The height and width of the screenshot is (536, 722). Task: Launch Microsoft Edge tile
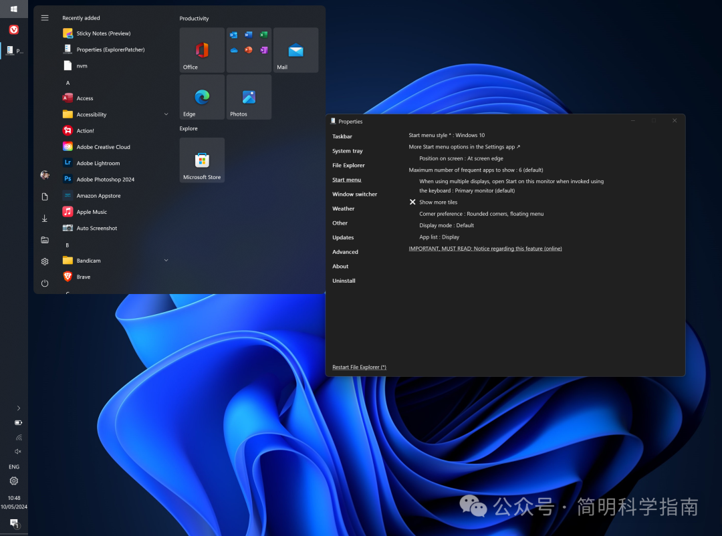(x=202, y=97)
